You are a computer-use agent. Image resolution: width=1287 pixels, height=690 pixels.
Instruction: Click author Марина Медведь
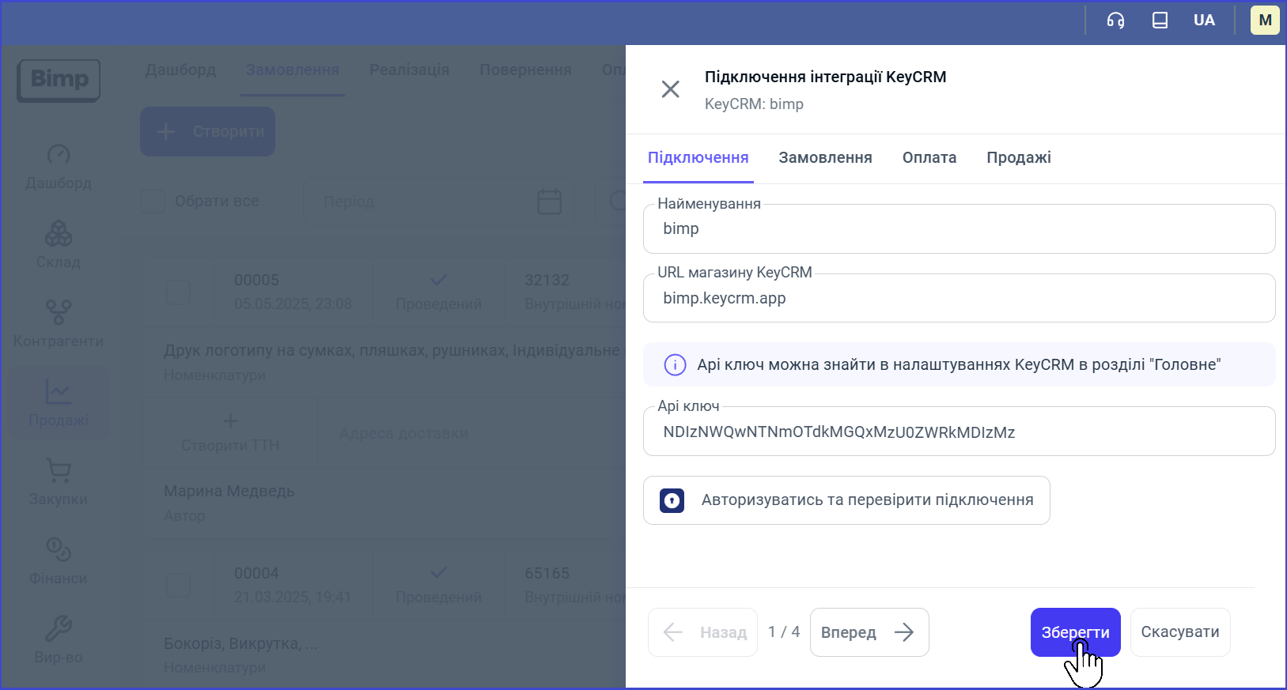229,491
